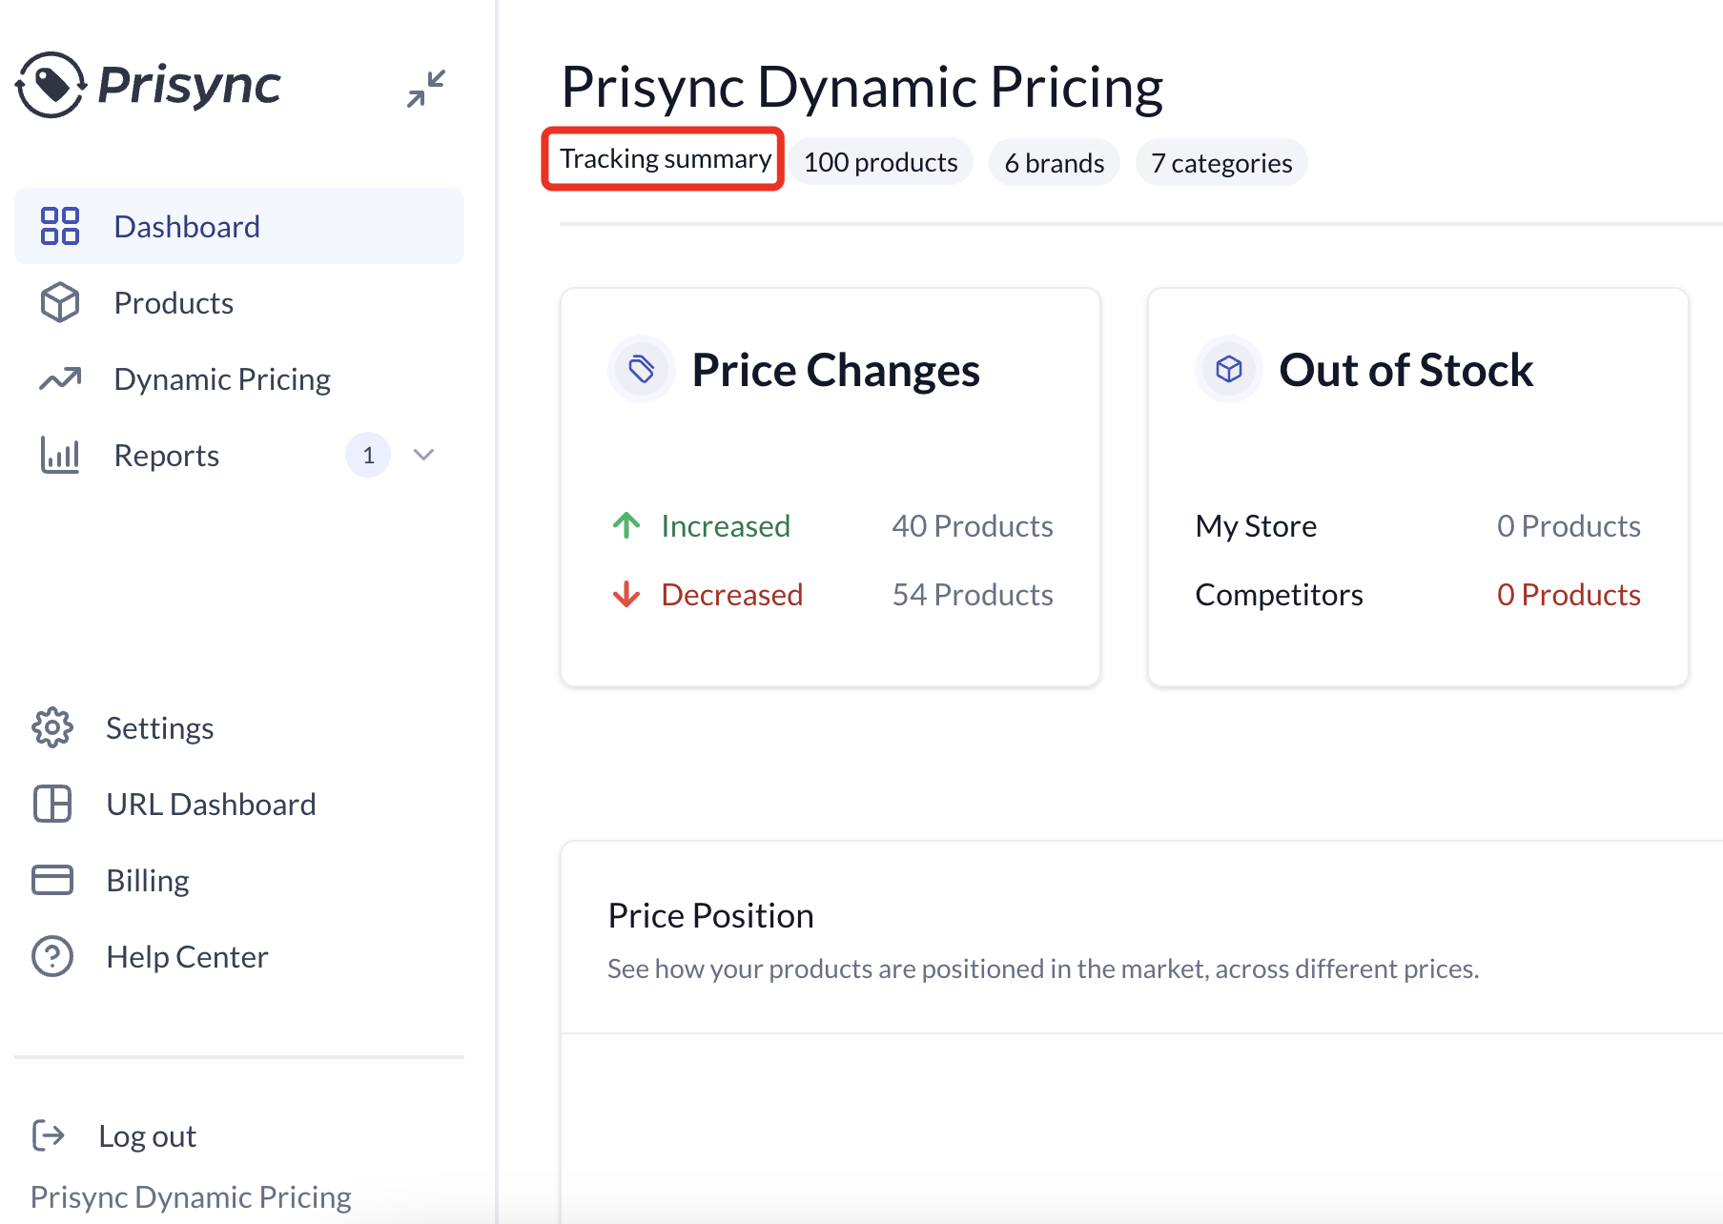
Task: Open URL Dashboard
Action: [212, 803]
